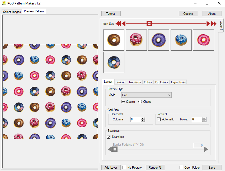Screen dimensions: 225x171
Task: Click the Options button
Action: point(188,14)
